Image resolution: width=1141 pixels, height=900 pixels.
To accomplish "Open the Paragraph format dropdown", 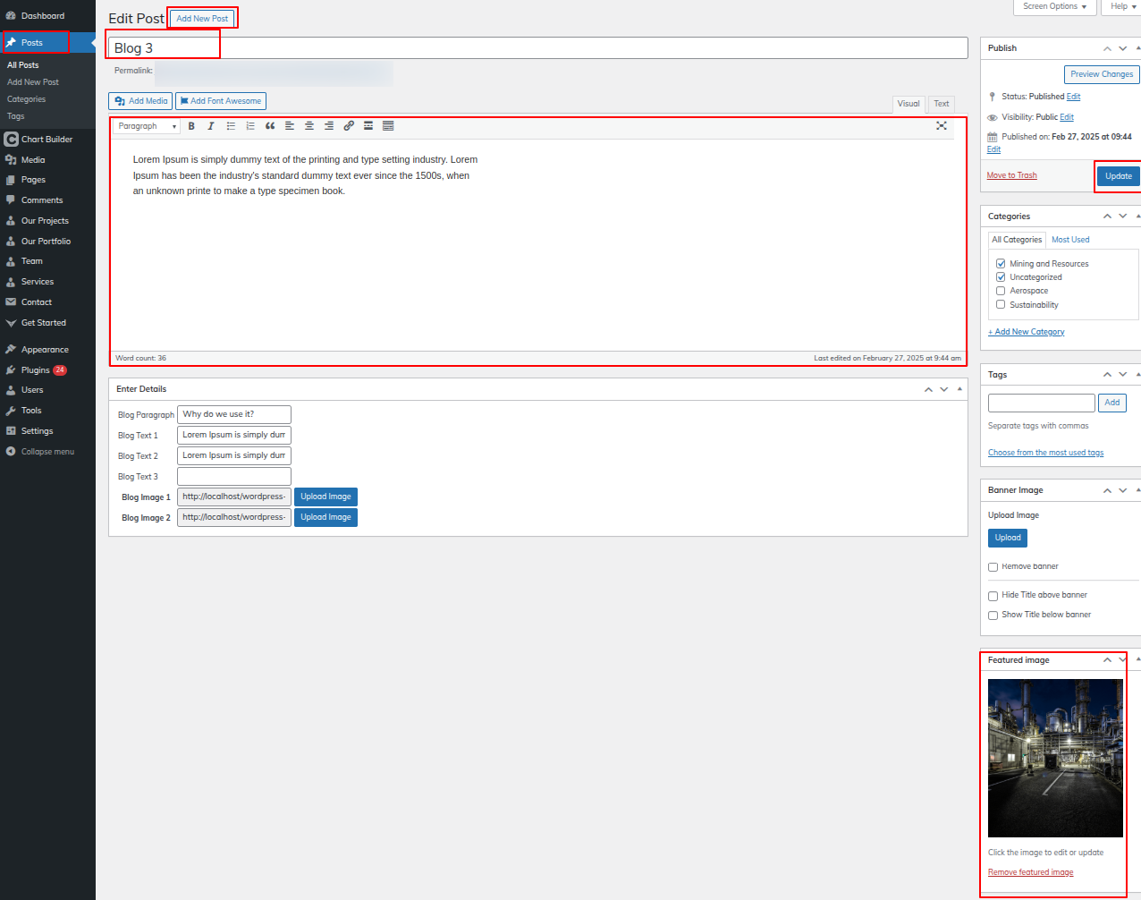I will (x=148, y=126).
